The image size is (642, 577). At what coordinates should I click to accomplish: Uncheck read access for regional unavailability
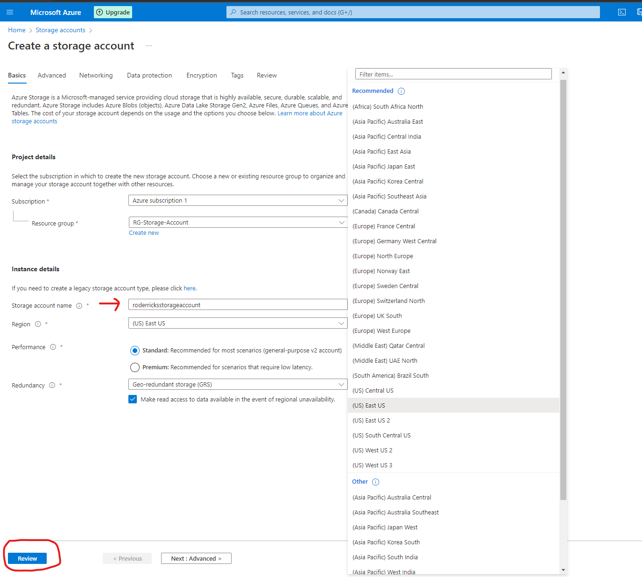click(133, 399)
